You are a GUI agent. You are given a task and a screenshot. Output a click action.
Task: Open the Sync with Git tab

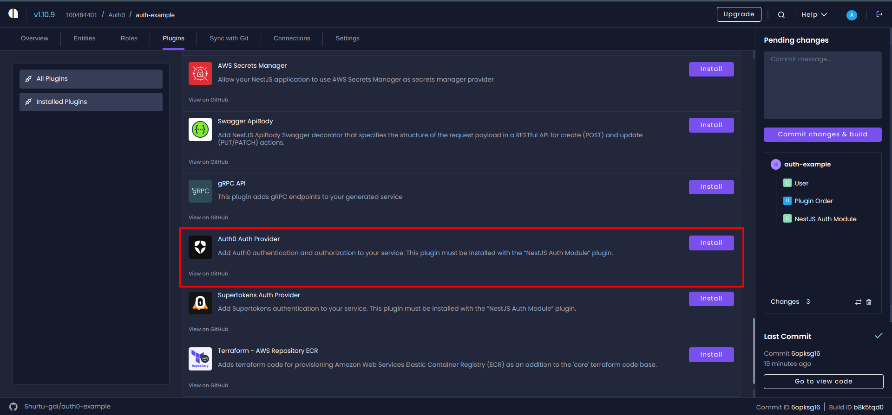click(x=229, y=38)
